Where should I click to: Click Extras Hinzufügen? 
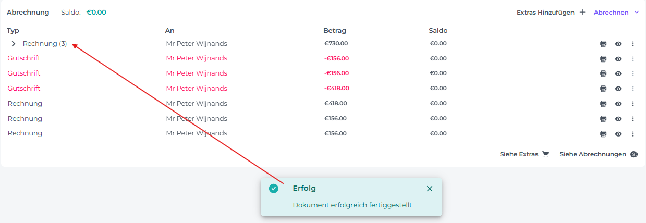(x=545, y=13)
